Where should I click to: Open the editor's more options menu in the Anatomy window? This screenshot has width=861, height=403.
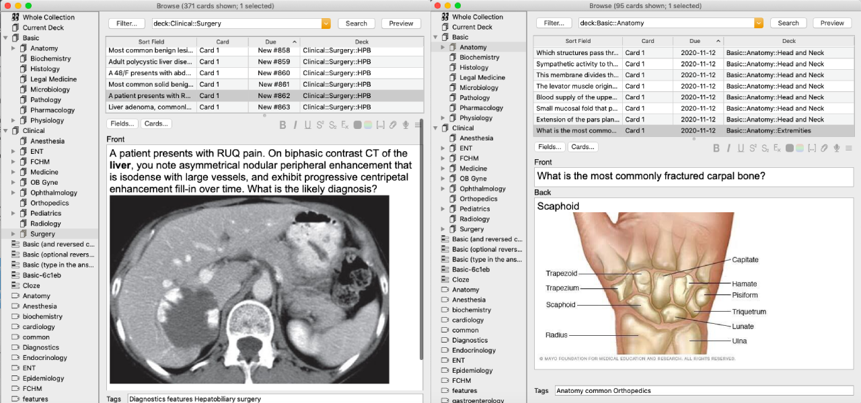[849, 148]
